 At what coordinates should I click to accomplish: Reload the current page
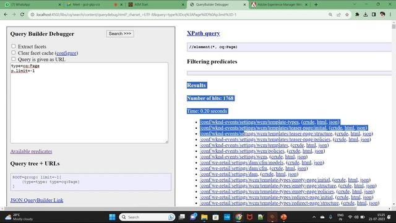[22, 15]
